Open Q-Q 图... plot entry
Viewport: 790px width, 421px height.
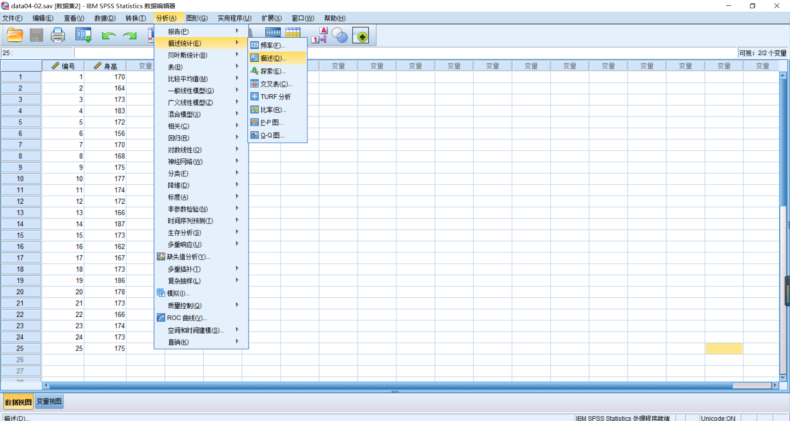coord(277,135)
